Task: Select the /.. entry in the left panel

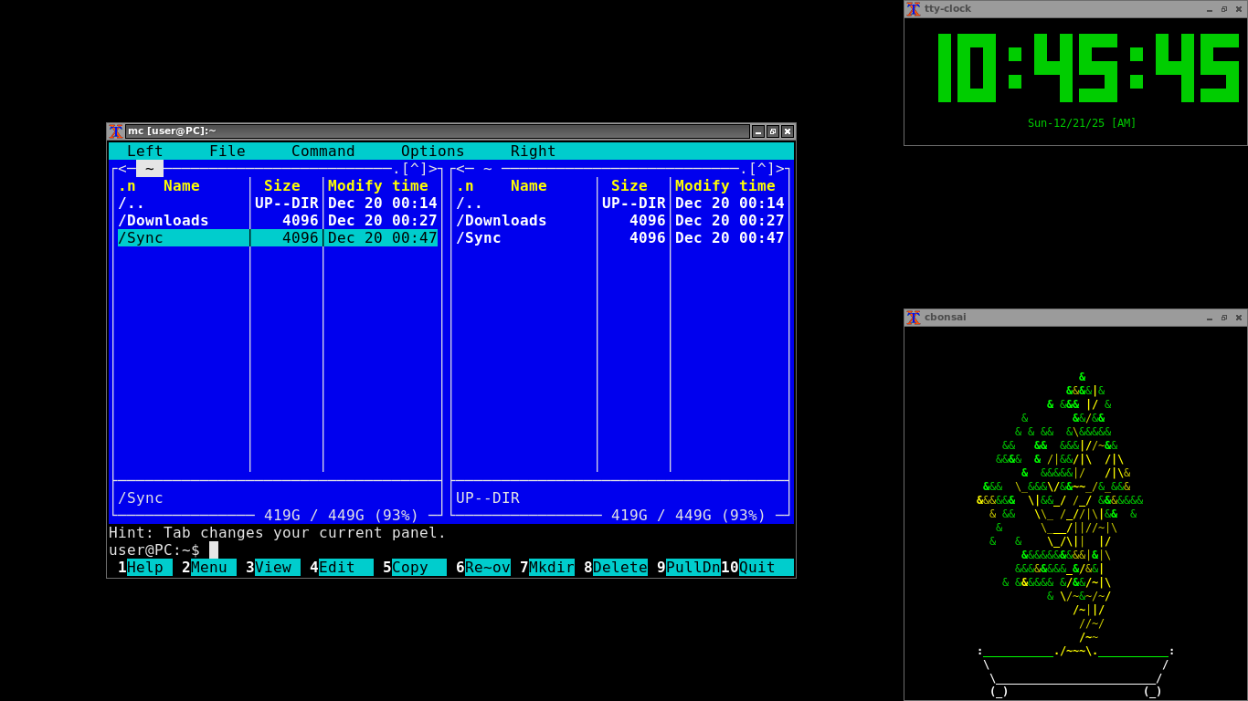Action: 278,203
